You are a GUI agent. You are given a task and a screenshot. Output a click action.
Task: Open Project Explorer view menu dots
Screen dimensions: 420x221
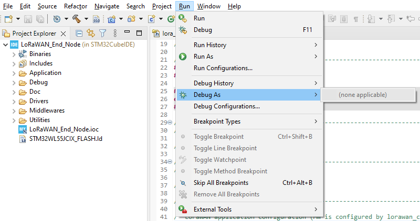point(115,33)
